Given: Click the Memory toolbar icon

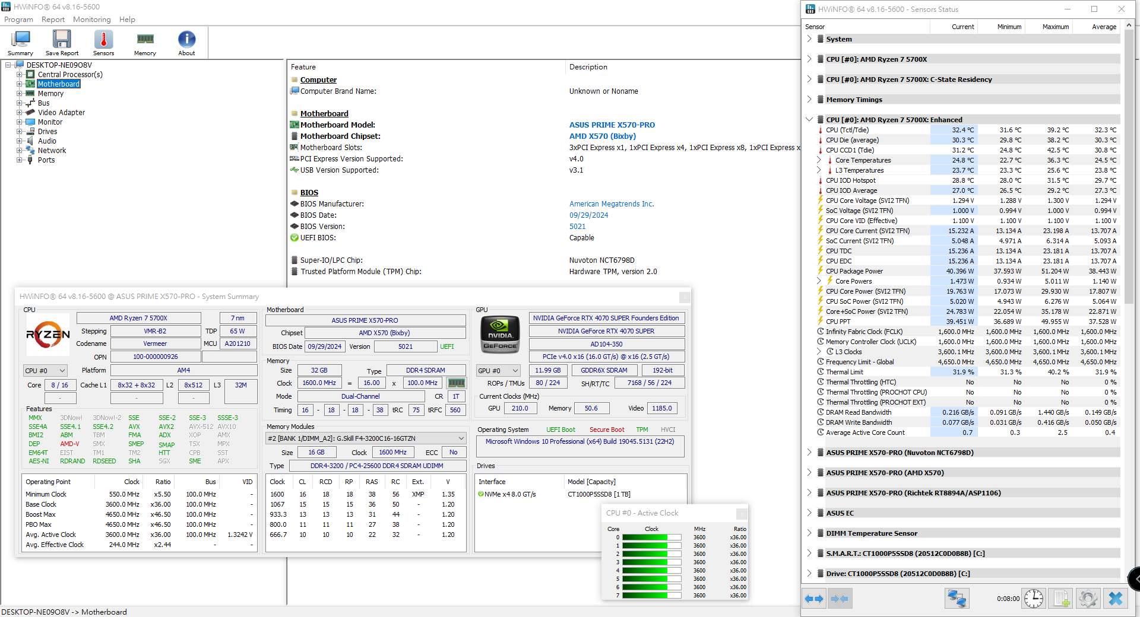Looking at the screenshot, I should (145, 43).
